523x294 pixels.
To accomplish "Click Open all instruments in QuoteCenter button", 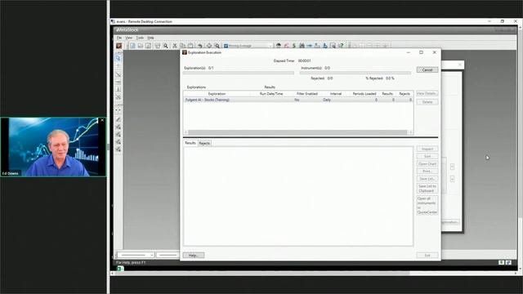I will pyautogui.click(x=427, y=205).
